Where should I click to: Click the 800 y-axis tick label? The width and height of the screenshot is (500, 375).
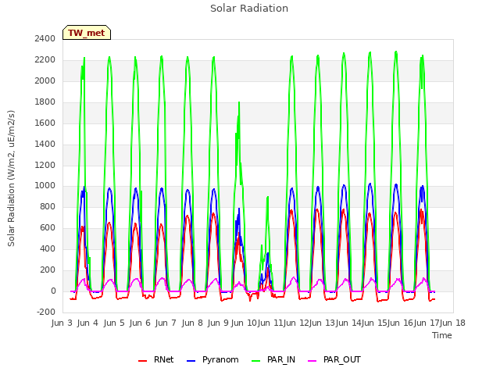(x=48, y=206)
